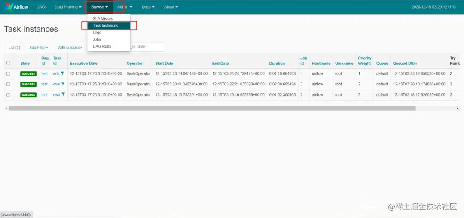Click the Airflow pinwheel logo
The height and width of the screenshot is (218, 464).
8,7
